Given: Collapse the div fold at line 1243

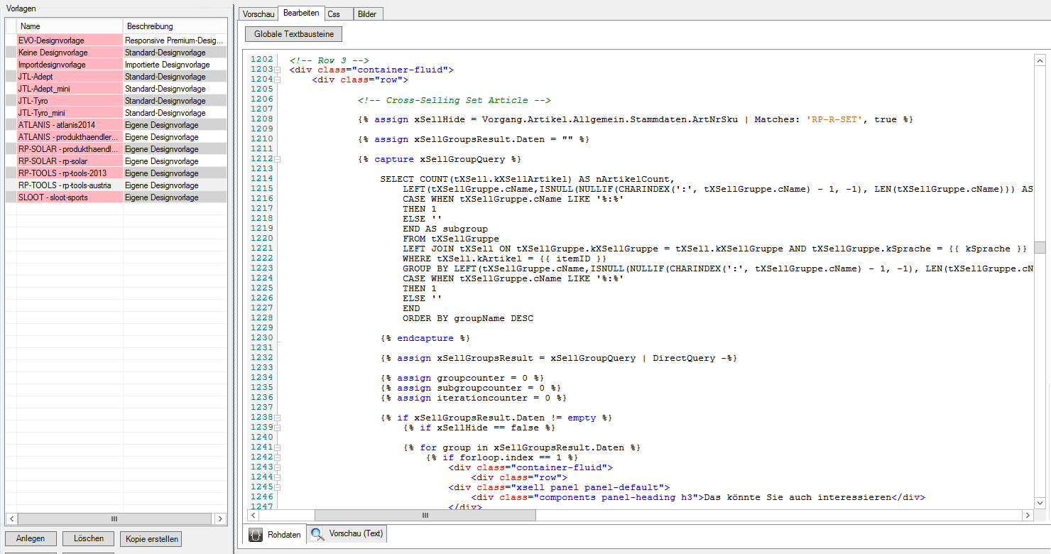Looking at the screenshot, I should pyautogui.click(x=278, y=467).
